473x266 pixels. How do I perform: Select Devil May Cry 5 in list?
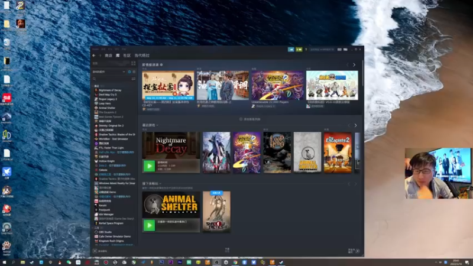click(108, 95)
